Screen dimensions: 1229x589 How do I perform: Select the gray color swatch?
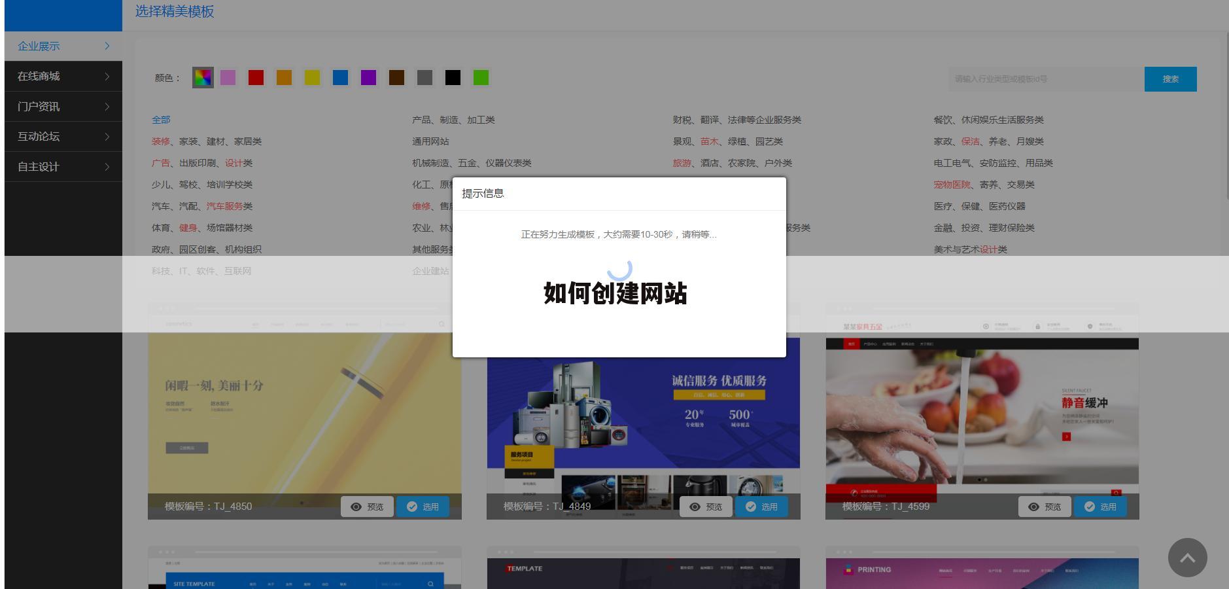[424, 78]
